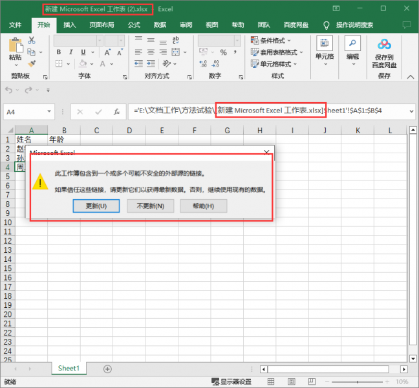Click the Center alignment icon
419x388 pixels.
click(151, 52)
